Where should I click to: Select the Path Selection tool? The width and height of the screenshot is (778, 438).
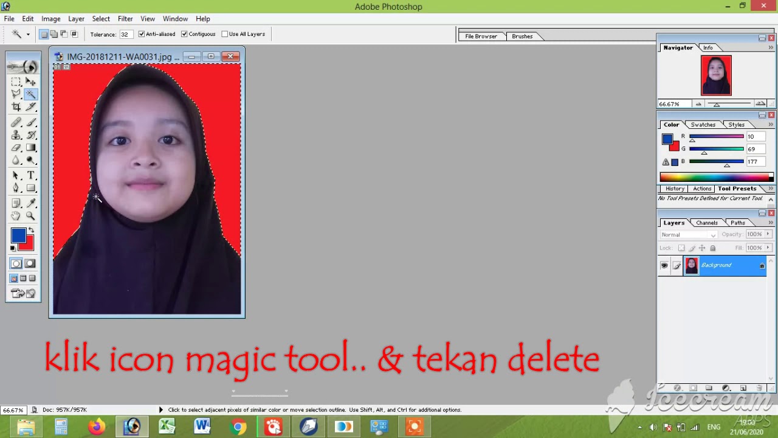(16, 176)
